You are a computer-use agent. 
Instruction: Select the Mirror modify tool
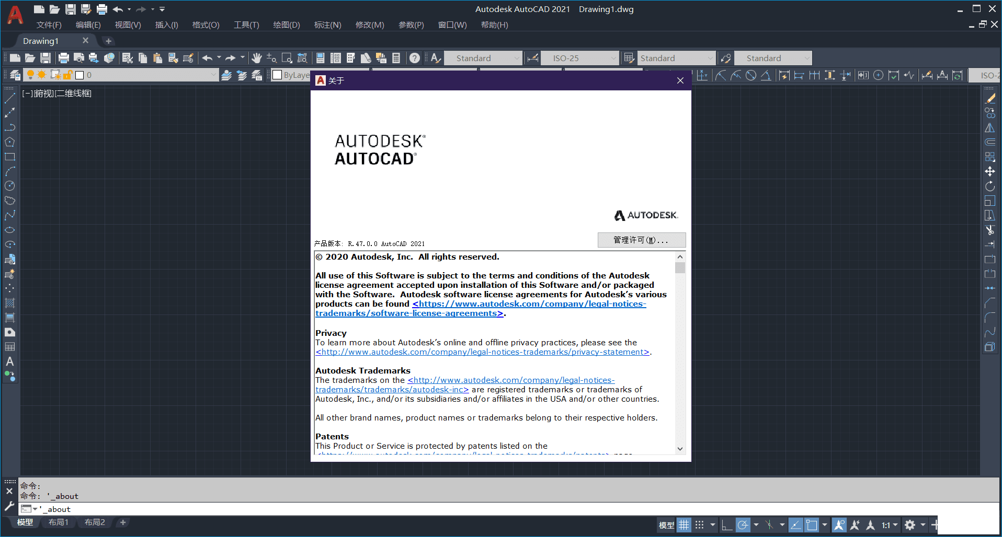click(x=990, y=127)
